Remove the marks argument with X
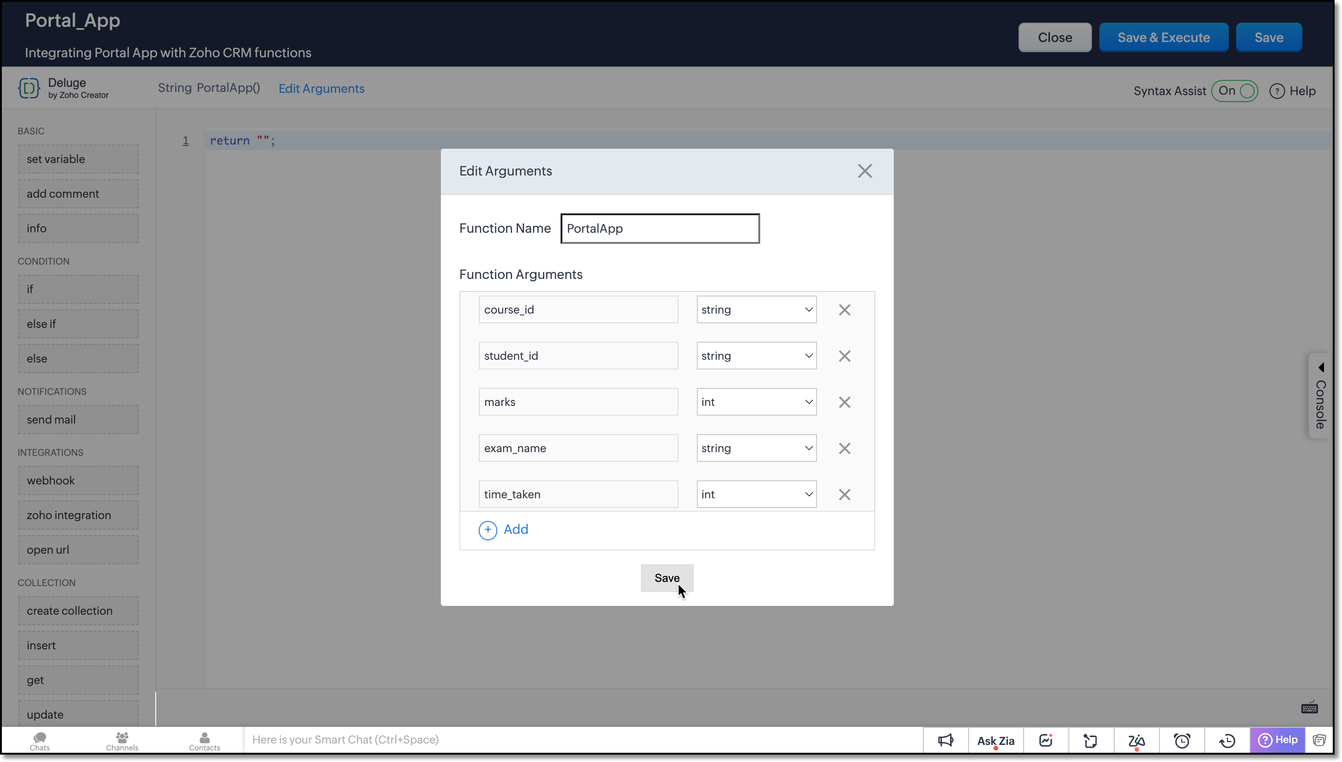Image resolution: width=1342 pixels, height=762 pixels. point(844,402)
